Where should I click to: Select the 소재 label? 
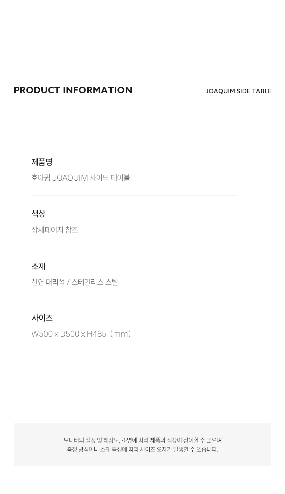[38, 266]
